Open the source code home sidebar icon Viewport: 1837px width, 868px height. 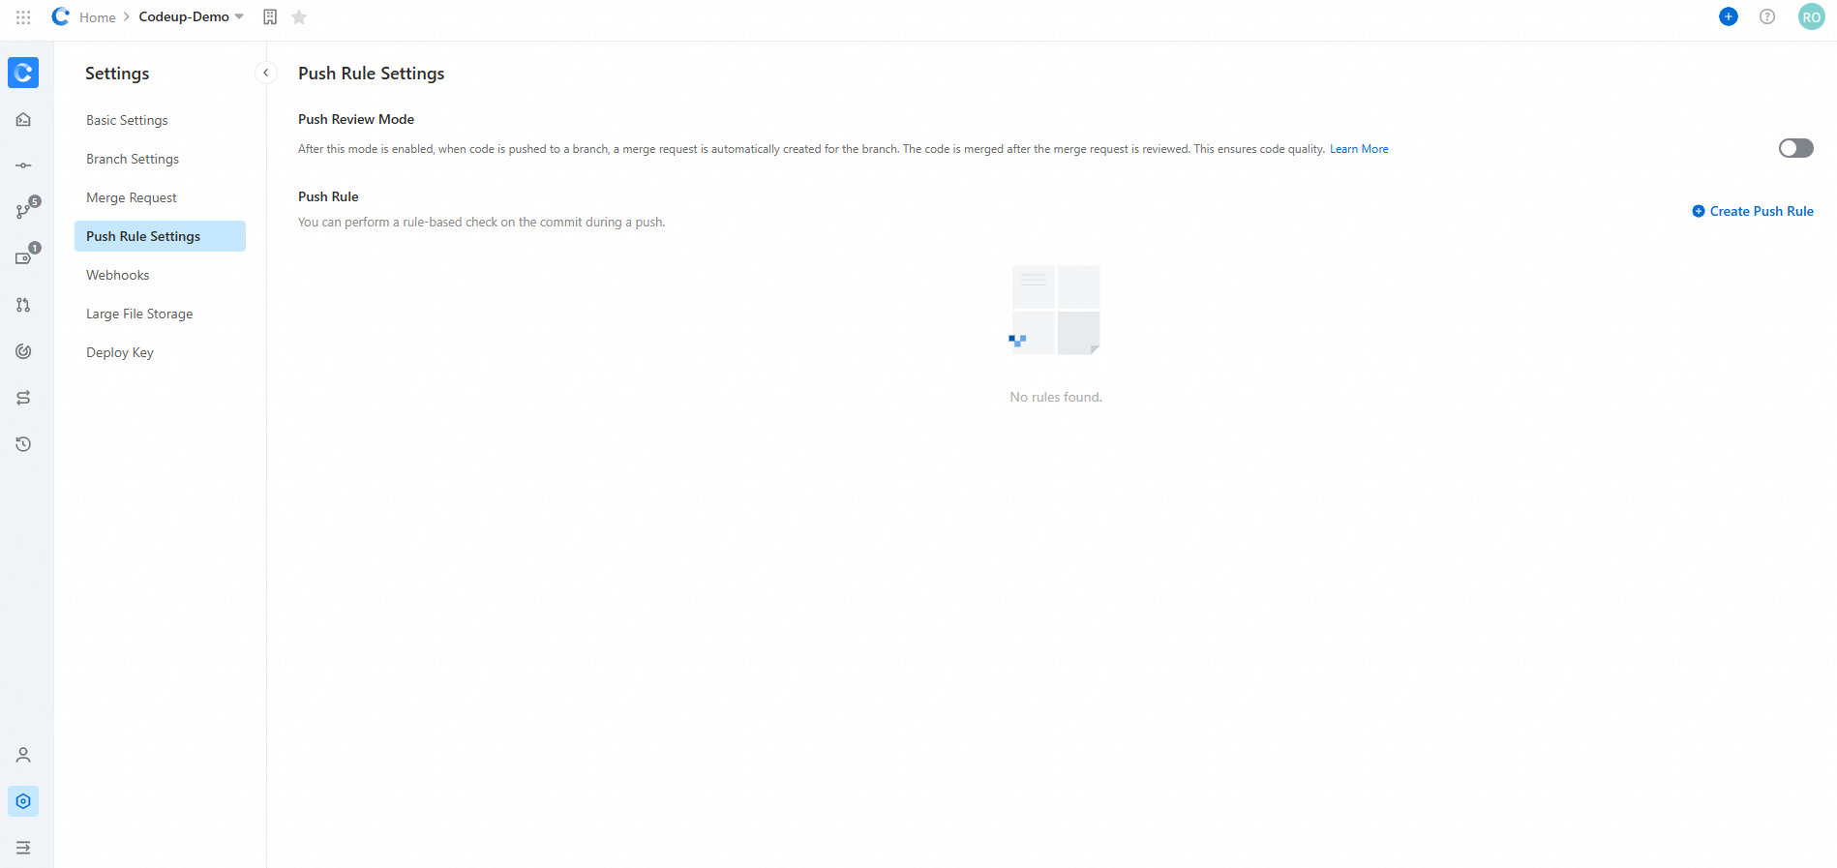pos(23,119)
